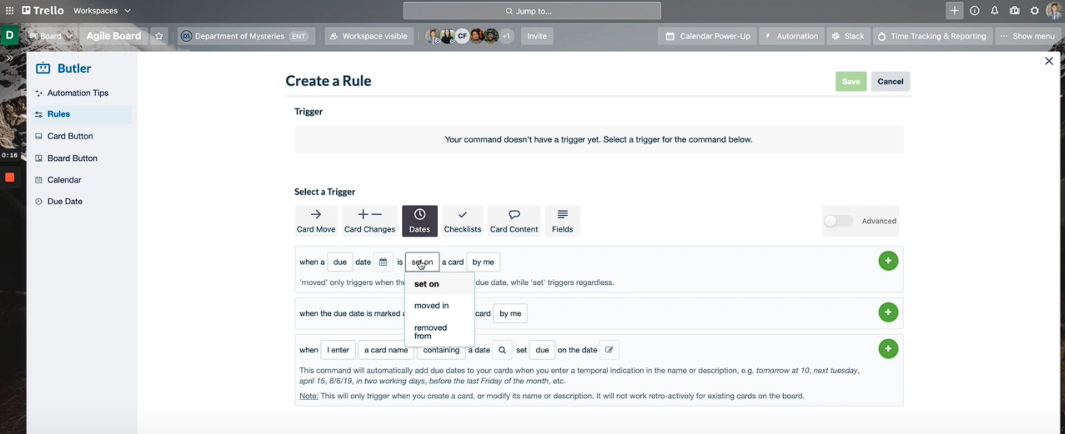This screenshot has height=434, width=1065.
Task: Open the Automation menu
Action: click(x=792, y=36)
